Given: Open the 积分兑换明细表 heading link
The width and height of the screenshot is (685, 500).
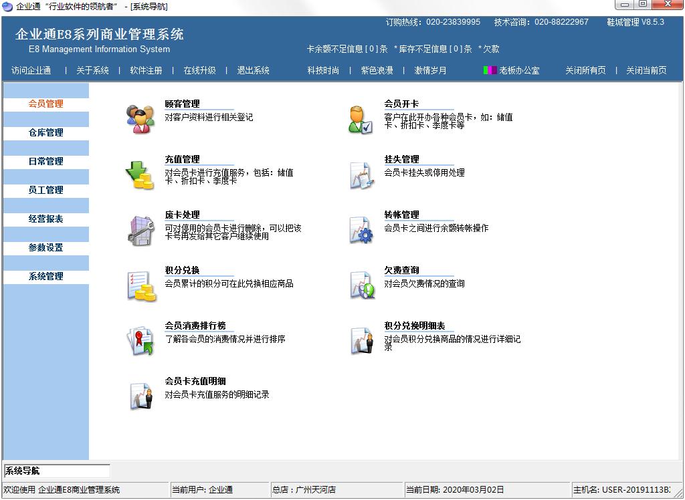Looking at the screenshot, I should (x=415, y=326).
